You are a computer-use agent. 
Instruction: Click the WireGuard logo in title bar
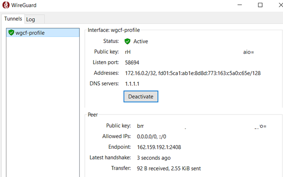pos(6,5)
